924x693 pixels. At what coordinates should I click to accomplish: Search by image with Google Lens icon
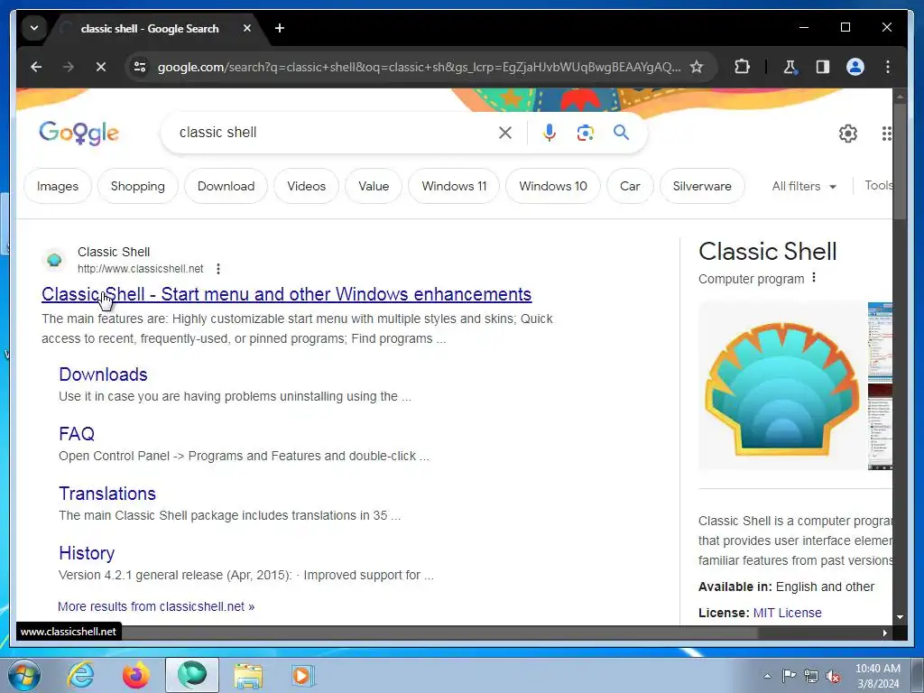coord(585,133)
